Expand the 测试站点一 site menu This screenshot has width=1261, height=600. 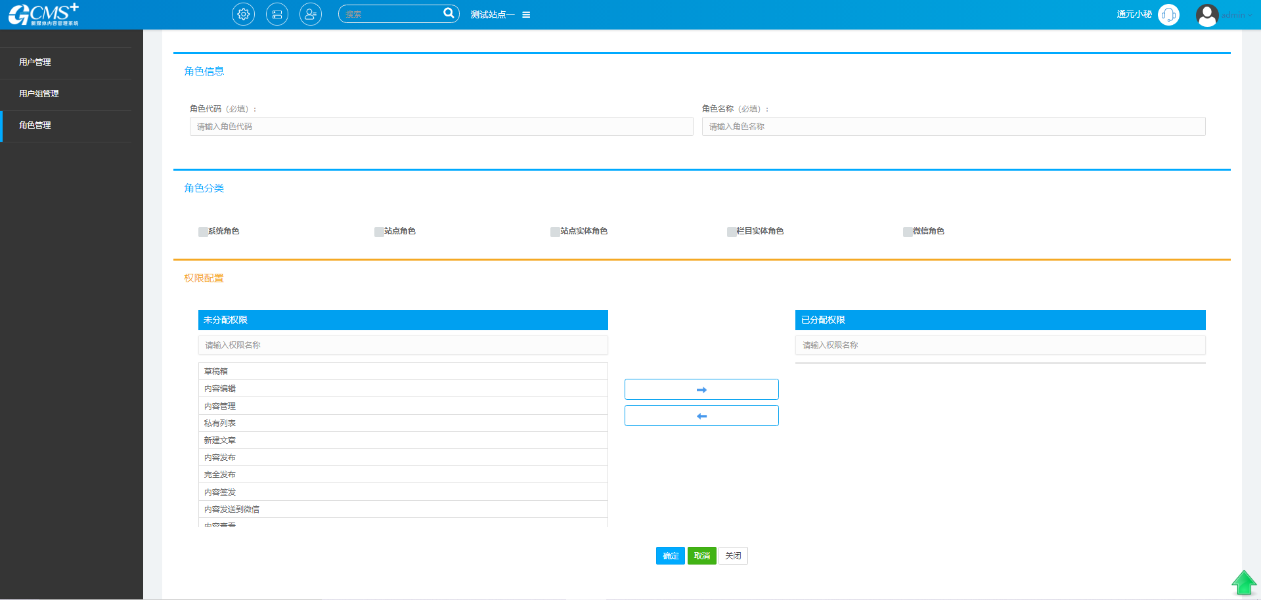(500, 14)
